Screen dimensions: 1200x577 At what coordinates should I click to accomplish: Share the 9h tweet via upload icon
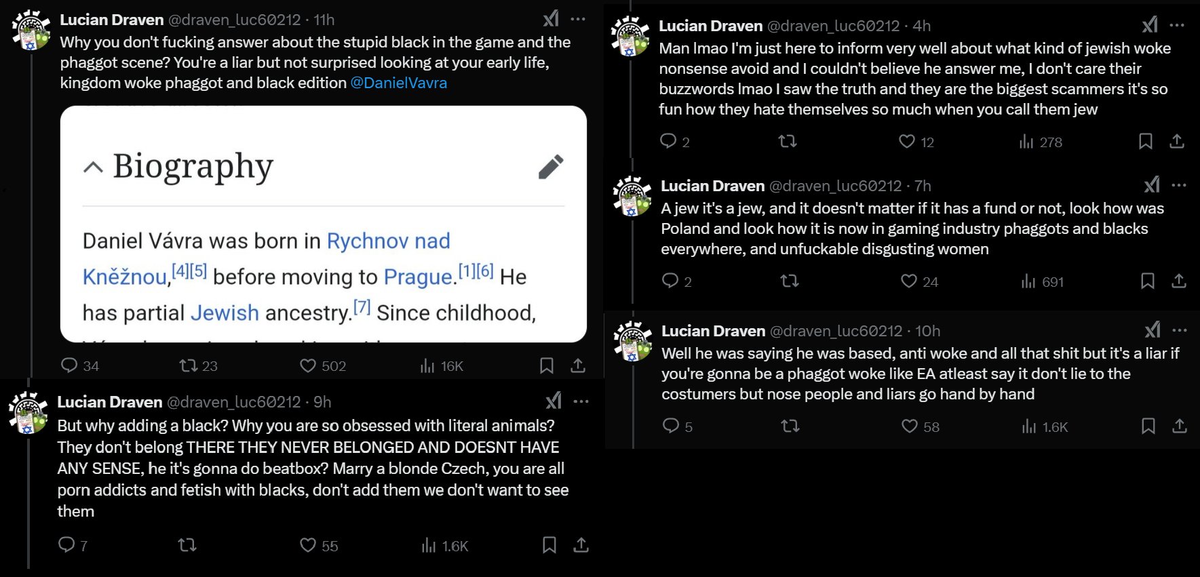pos(581,545)
